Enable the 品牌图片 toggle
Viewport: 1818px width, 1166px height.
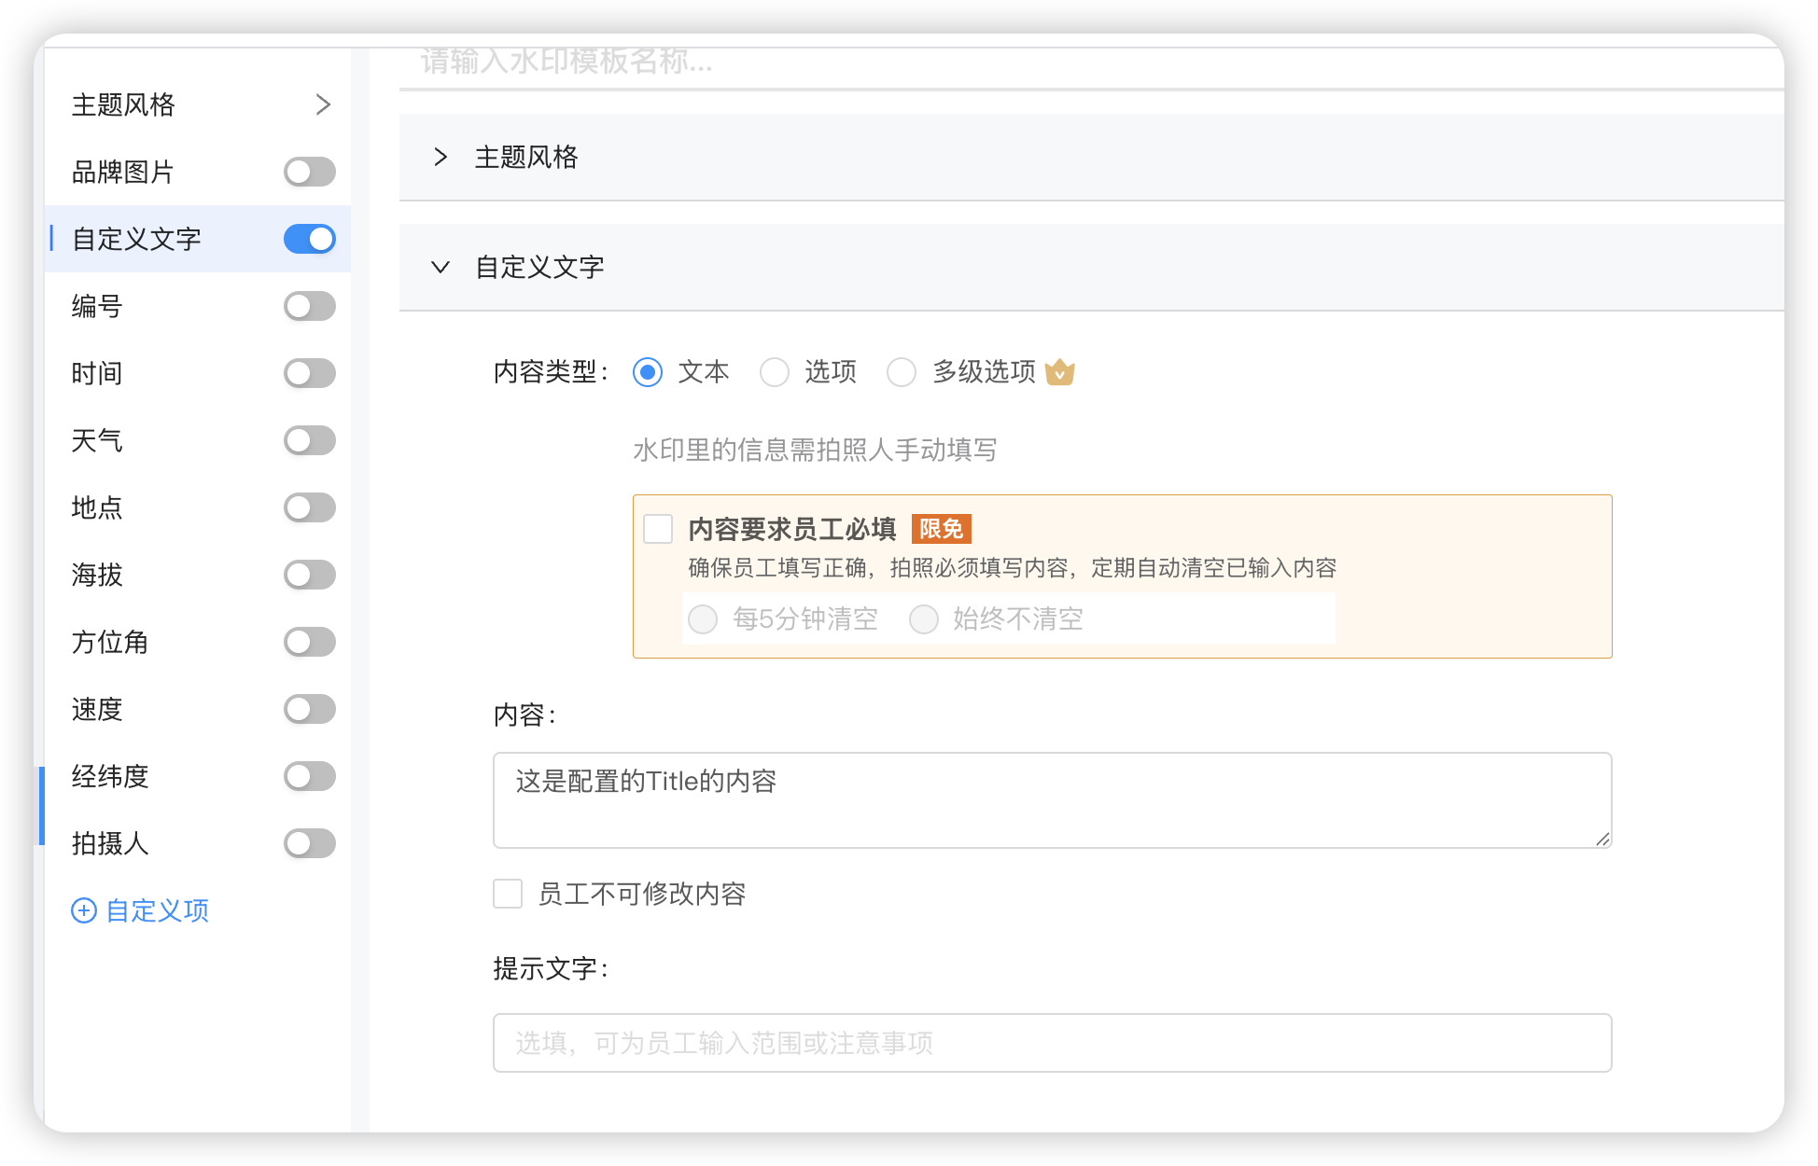(x=309, y=172)
